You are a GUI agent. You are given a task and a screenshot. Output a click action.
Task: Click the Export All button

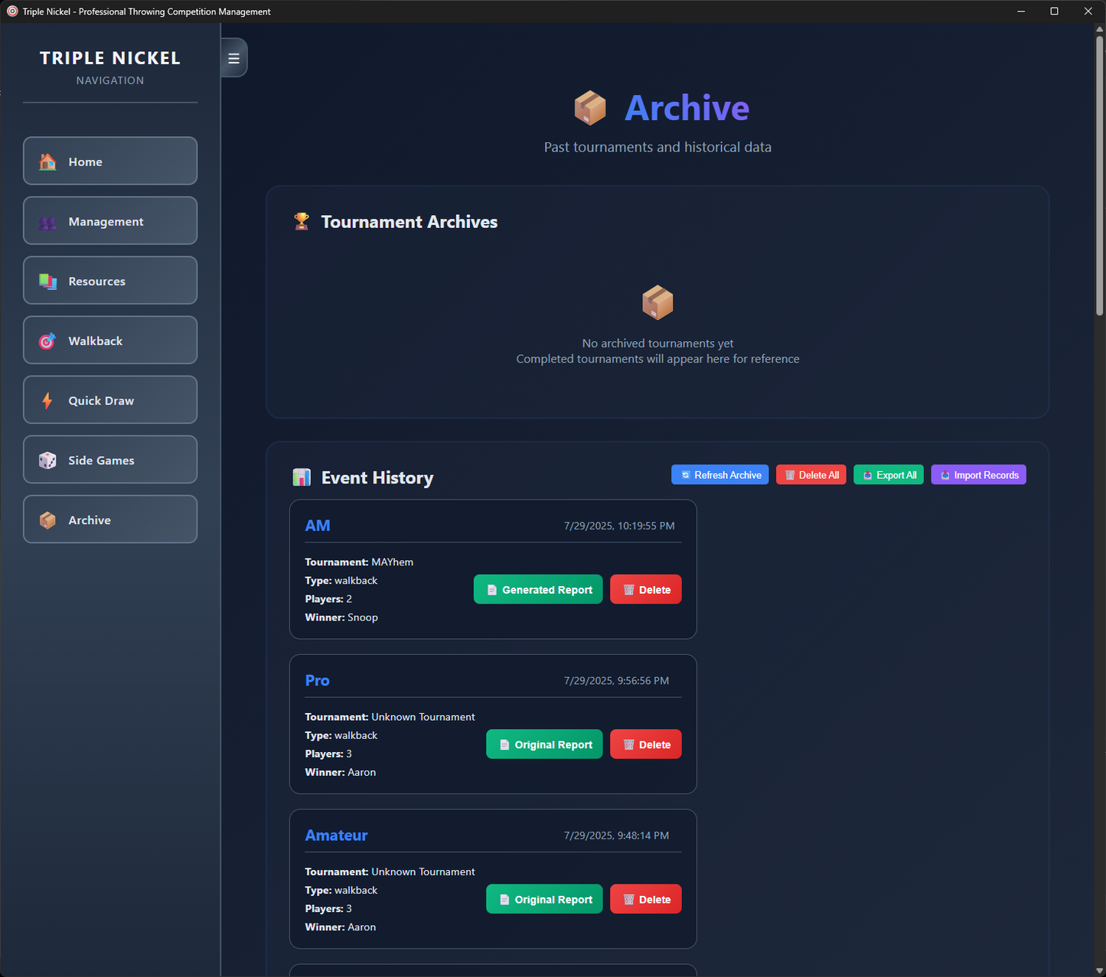pos(888,475)
